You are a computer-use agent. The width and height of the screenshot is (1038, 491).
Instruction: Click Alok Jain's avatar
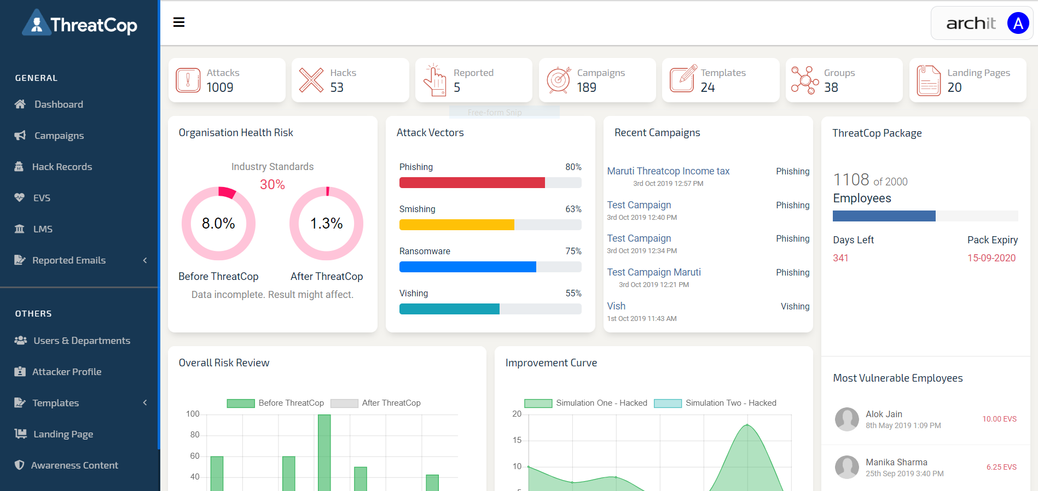click(x=846, y=419)
